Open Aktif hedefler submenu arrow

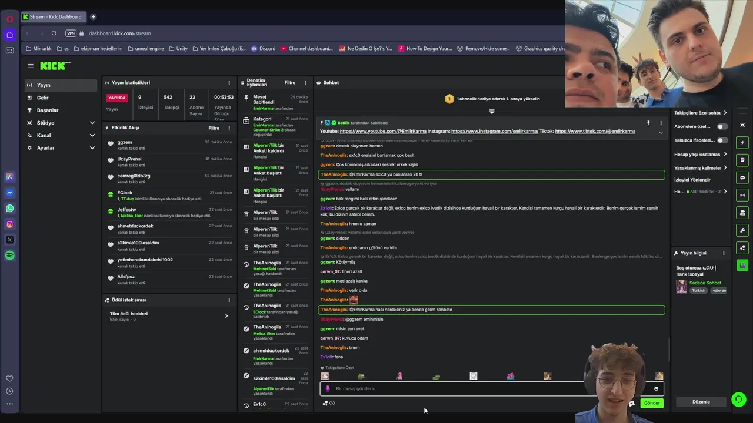pyautogui.click(x=725, y=192)
